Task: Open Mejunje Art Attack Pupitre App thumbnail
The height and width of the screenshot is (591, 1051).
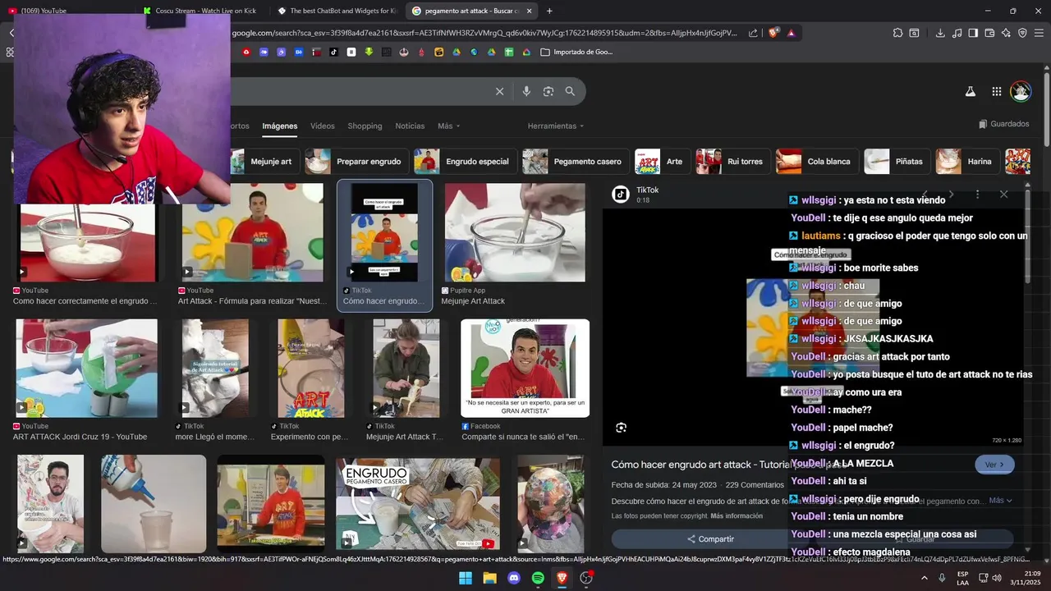Action: tap(515, 233)
